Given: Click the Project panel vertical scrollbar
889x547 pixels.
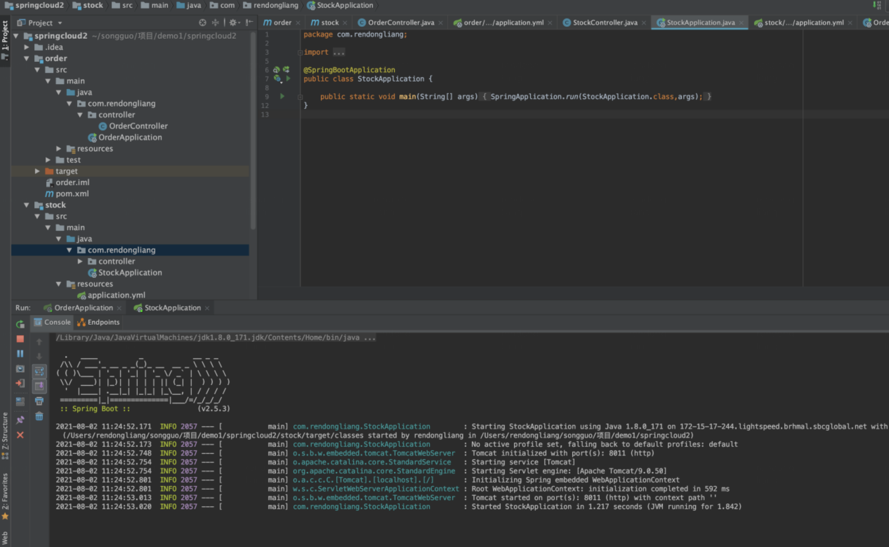Looking at the screenshot, I should [253, 131].
